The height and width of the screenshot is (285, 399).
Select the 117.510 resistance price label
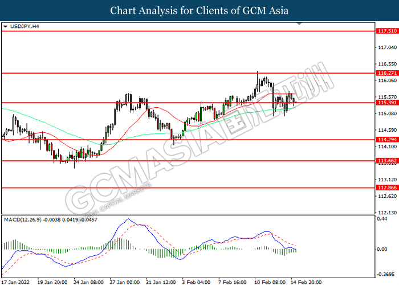(x=387, y=31)
